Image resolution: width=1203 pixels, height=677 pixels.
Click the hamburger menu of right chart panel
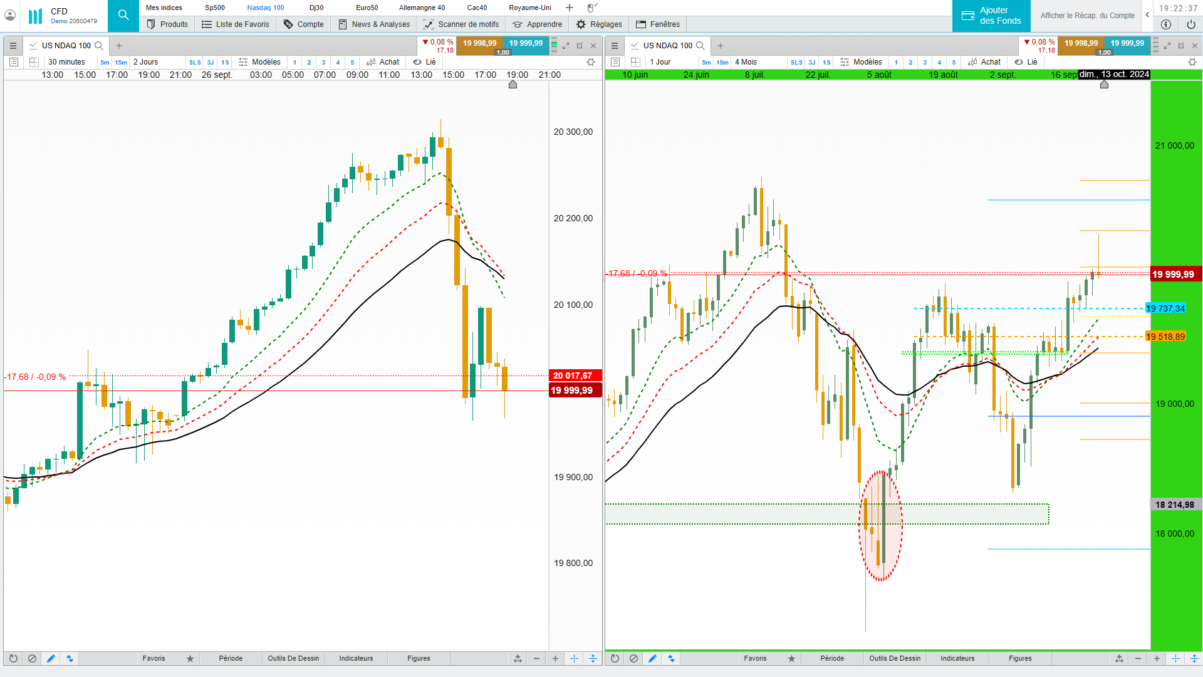615,46
